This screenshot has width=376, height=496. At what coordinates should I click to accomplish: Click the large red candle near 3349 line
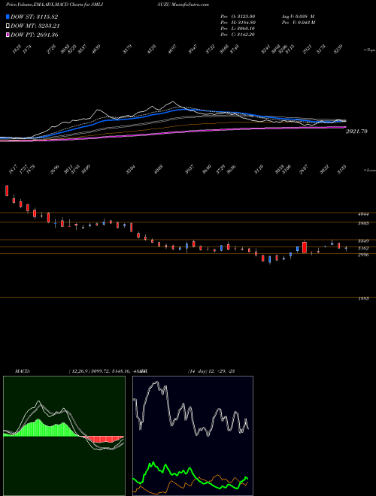point(305,247)
